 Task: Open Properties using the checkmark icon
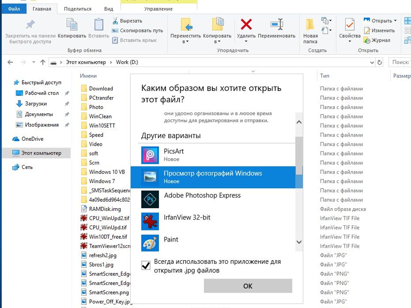click(350, 24)
